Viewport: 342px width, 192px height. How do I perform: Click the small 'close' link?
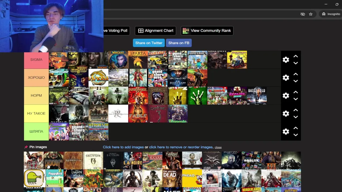pos(218,147)
